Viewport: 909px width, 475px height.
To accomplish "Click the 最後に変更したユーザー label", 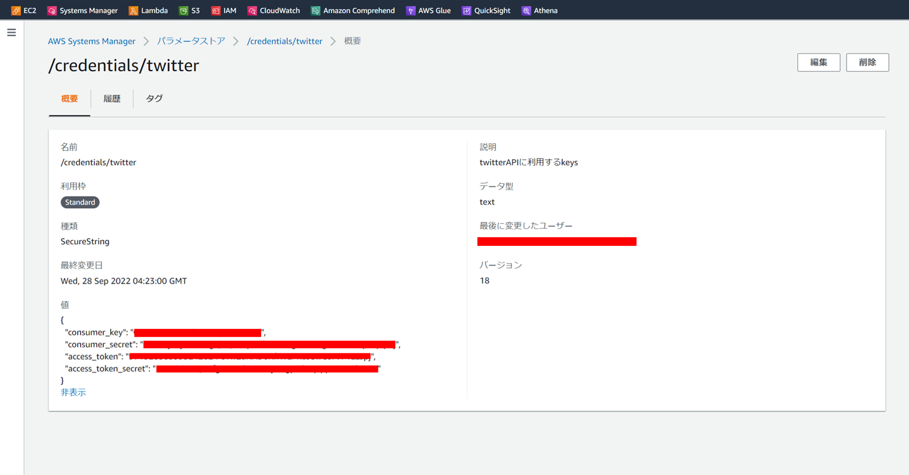I will pyautogui.click(x=526, y=226).
